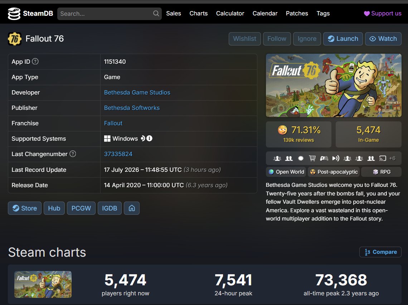Open the PCGW wiki link

point(81,208)
